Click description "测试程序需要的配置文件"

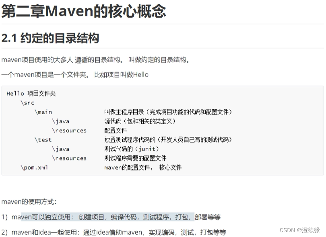click(135, 158)
